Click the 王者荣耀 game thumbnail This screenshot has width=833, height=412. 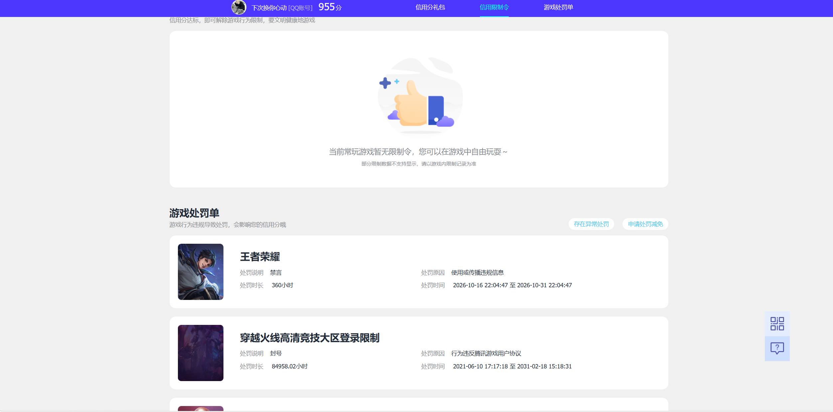201,272
